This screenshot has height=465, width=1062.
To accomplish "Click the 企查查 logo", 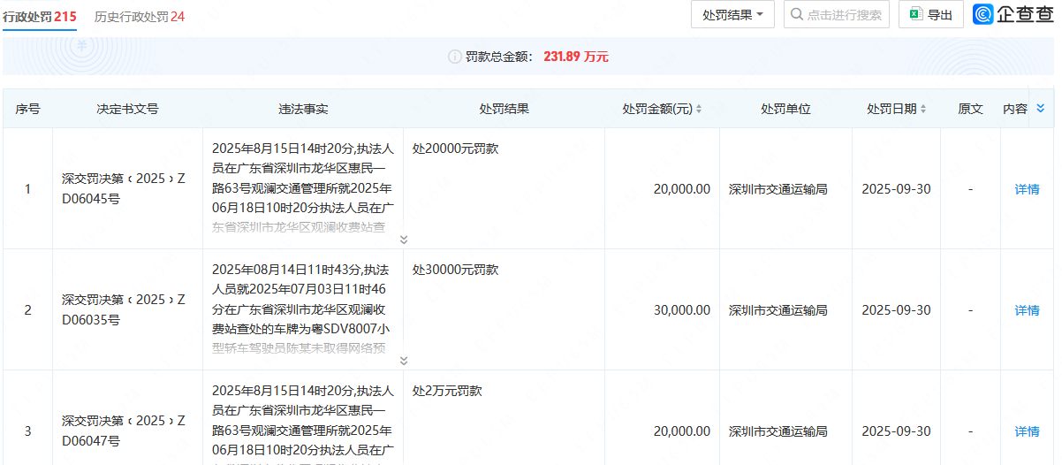I will coord(1013,15).
